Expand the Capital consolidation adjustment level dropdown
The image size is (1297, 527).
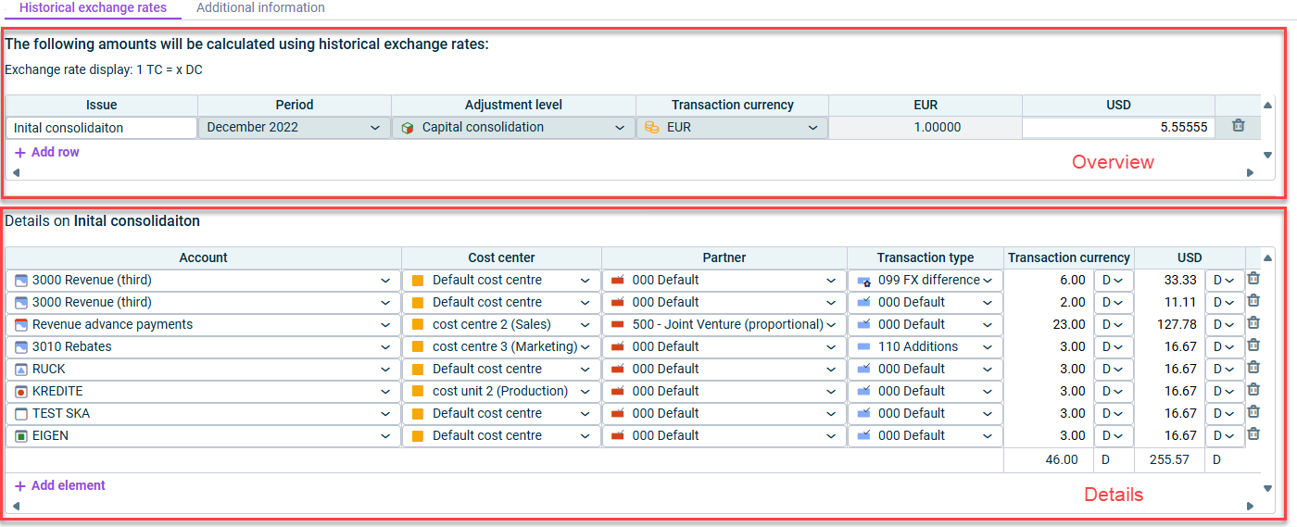point(514,128)
